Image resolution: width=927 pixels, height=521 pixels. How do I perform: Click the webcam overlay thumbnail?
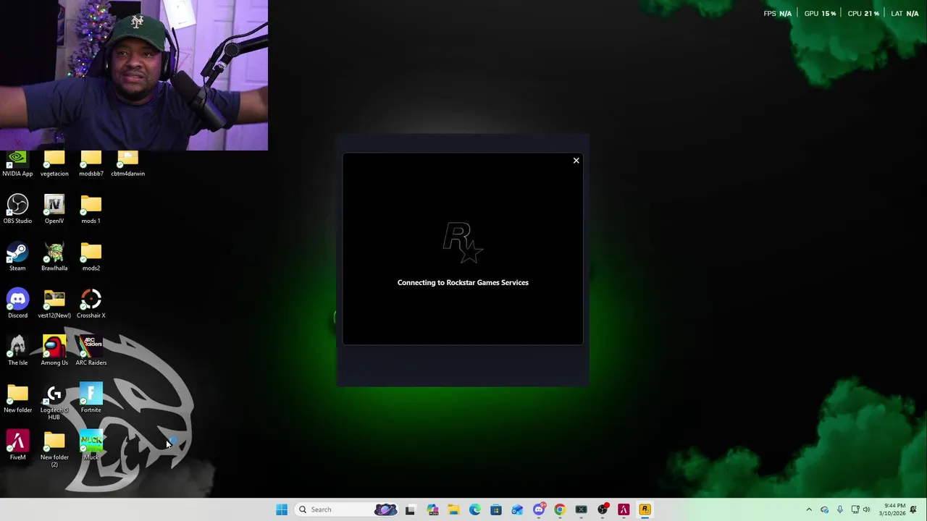point(134,75)
